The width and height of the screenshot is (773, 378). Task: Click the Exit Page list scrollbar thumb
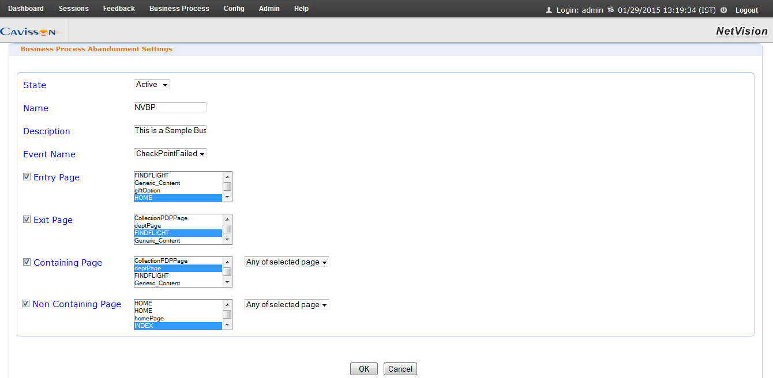coord(227,229)
